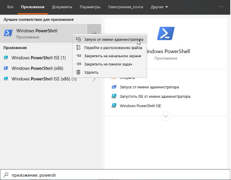This screenshot has height=180, width=231.
Task: Expand more actions with round chevron button
Action: (166, 116)
